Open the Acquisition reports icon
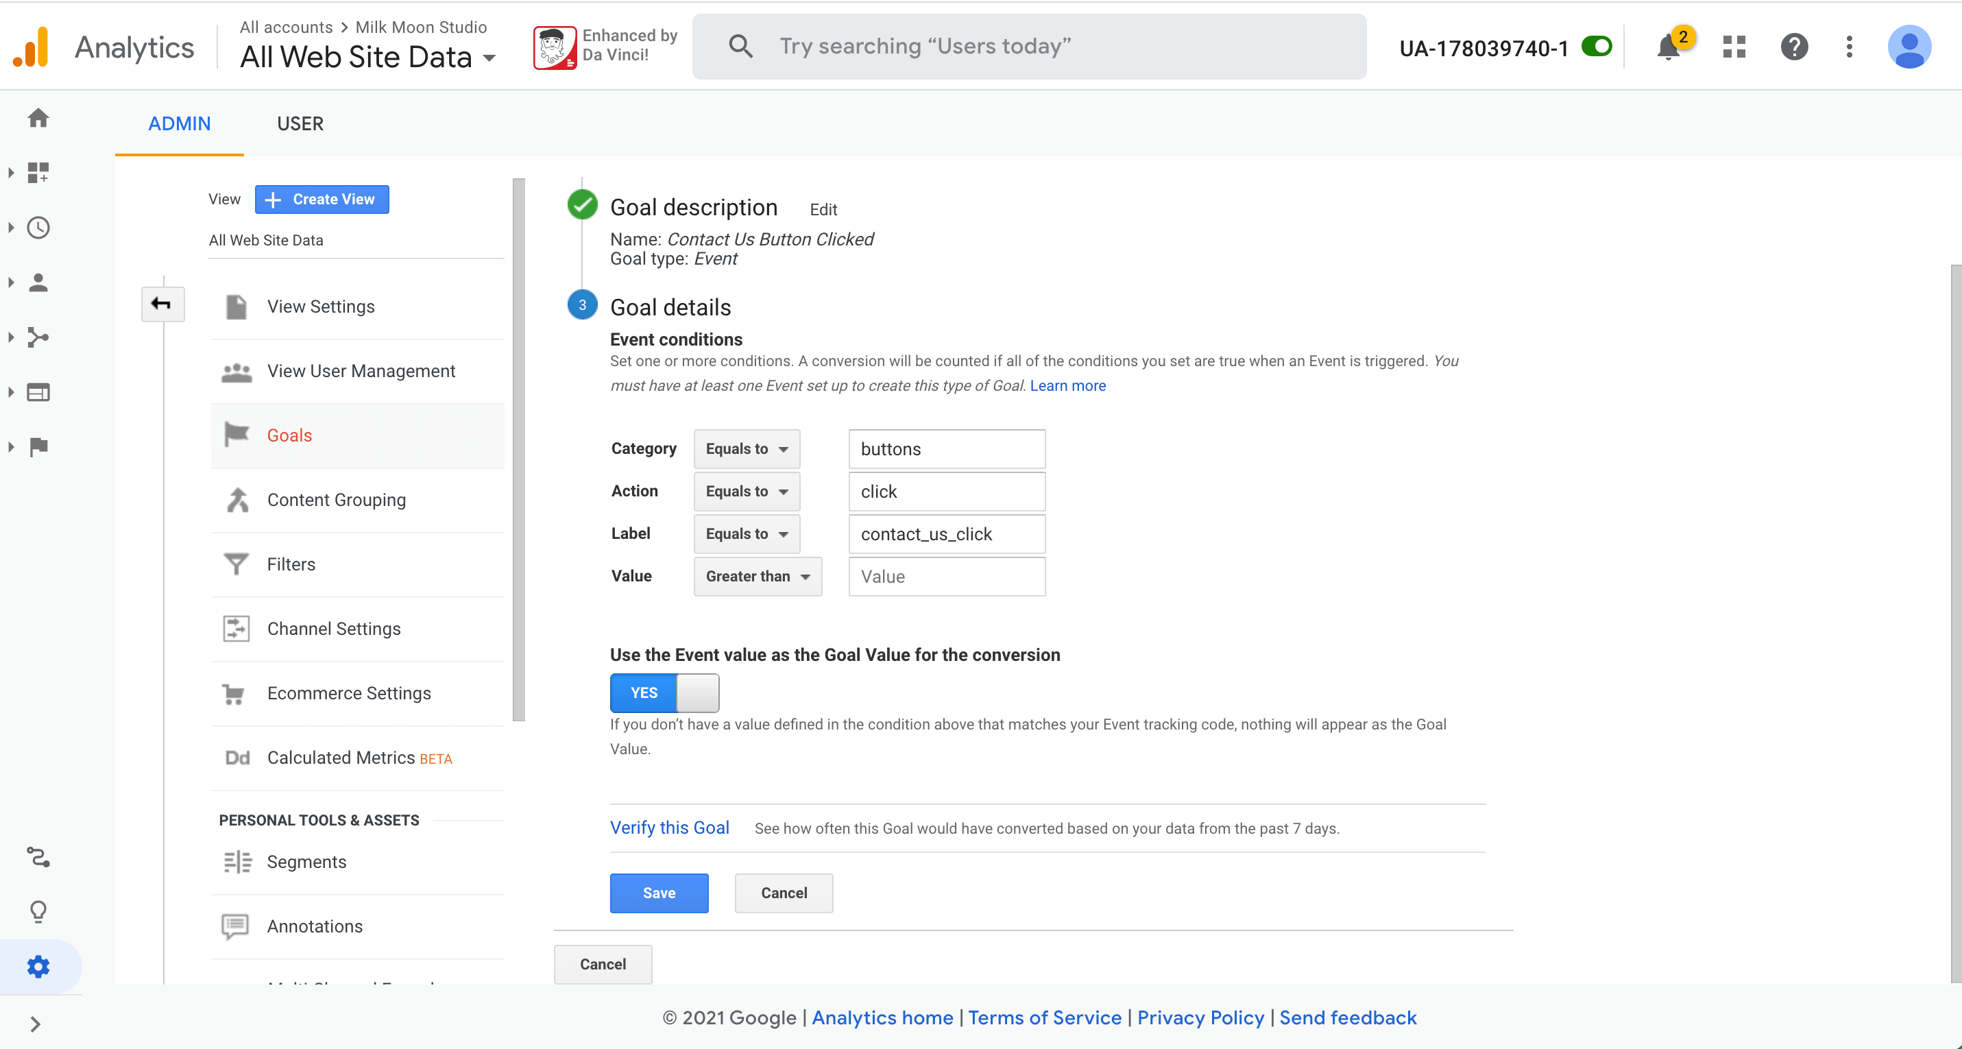Image resolution: width=1962 pixels, height=1049 pixels. click(x=38, y=337)
